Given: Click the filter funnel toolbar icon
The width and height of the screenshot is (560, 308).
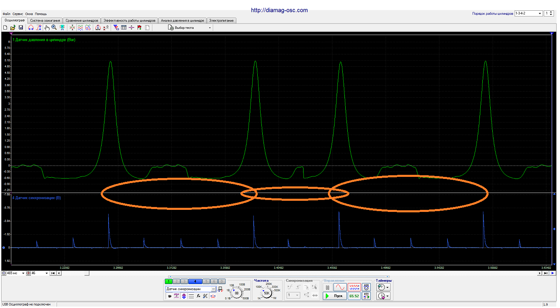Looking at the screenshot, I should 116,28.
